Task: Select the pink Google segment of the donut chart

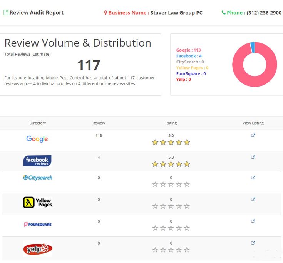Action: point(255,81)
